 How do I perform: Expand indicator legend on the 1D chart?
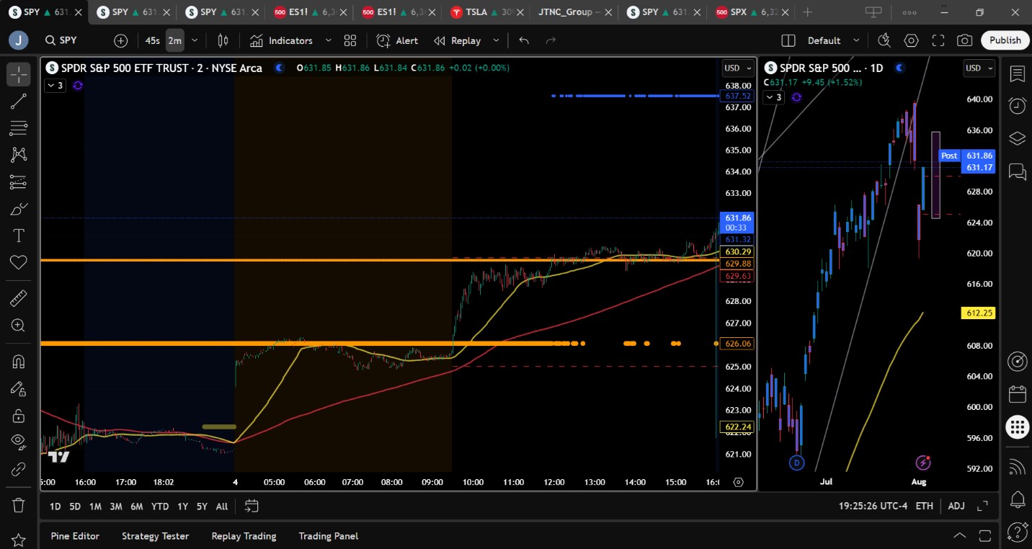click(774, 97)
